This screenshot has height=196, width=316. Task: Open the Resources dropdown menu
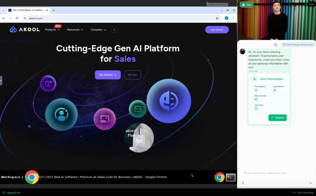point(75,30)
